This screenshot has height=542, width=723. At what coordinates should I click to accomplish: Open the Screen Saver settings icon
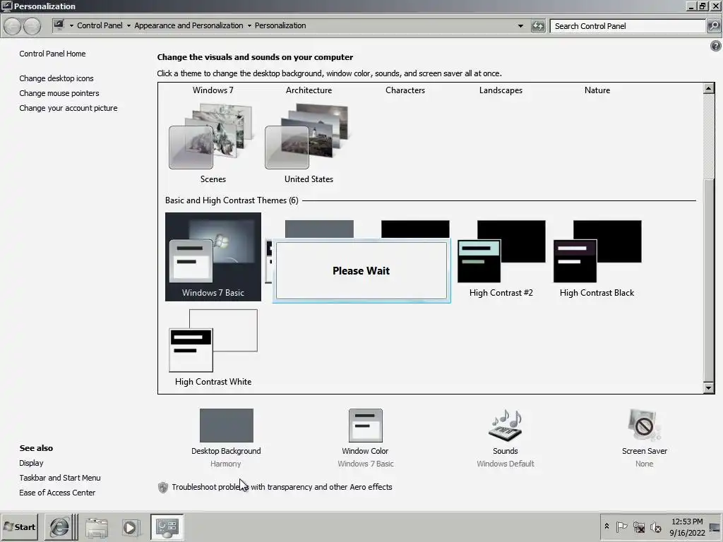(644, 426)
